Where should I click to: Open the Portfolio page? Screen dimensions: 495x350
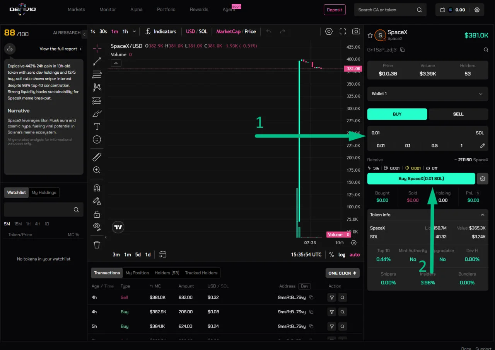click(x=166, y=10)
